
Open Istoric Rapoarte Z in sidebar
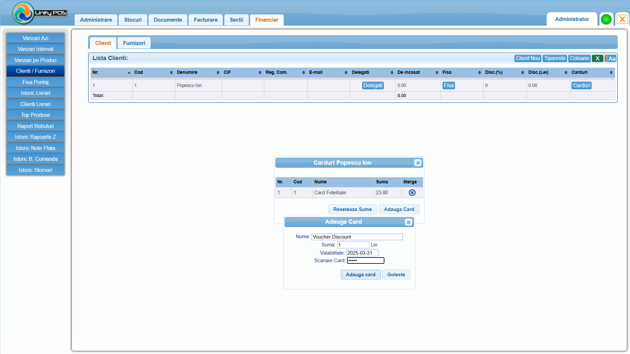point(35,137)
